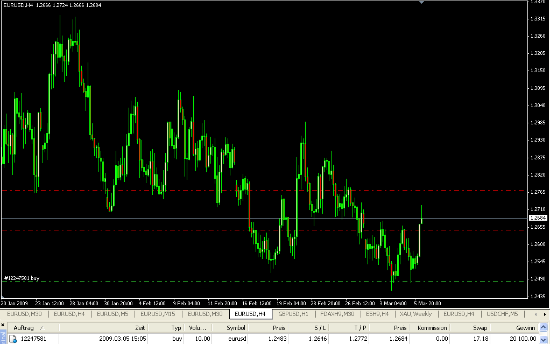The width and height of the screenshot is (550, 344).
Task: Click the commission value 0.00
Action: 442,339
